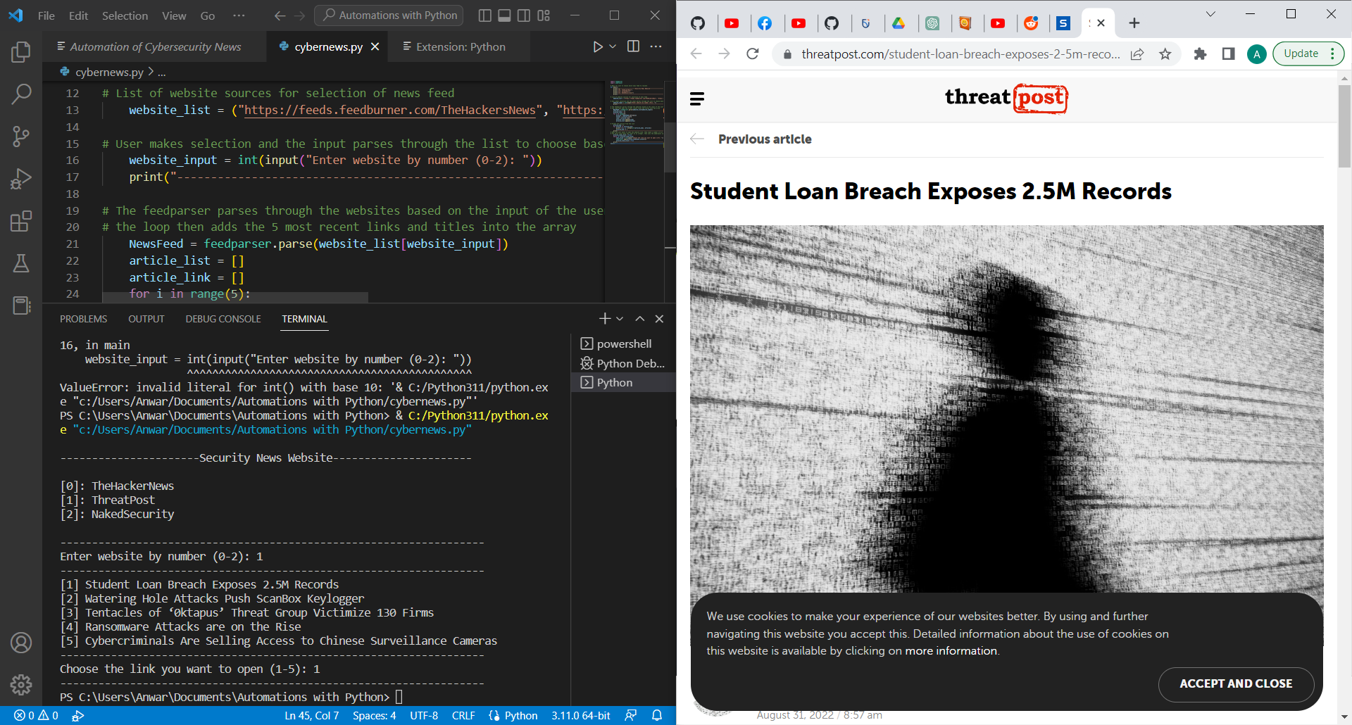Open the Selection menu
1352x725 pixels.
click(125, 15)
